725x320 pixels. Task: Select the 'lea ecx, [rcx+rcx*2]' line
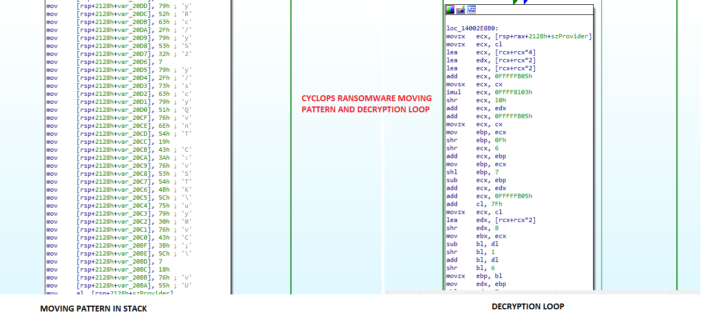pyautogui.click(x=491, y=68)
